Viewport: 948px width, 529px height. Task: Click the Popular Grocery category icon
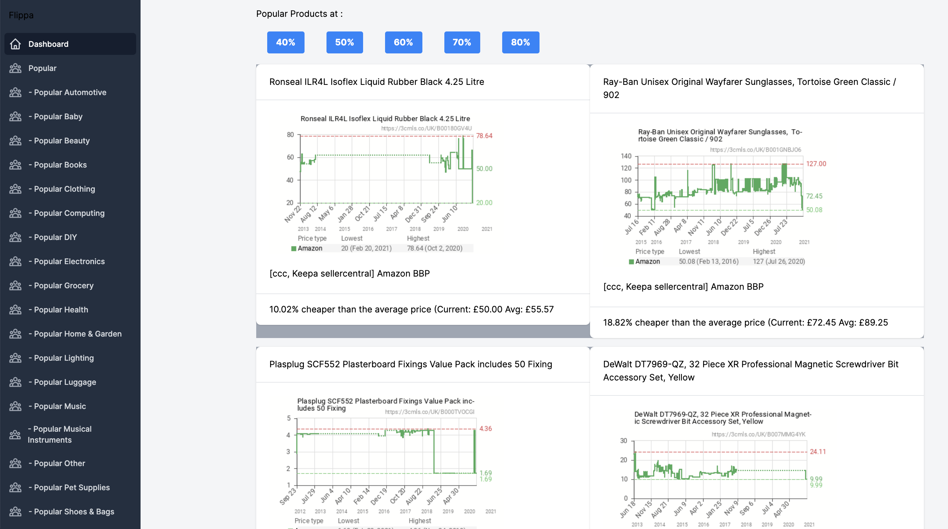pyautogui.click(x=15, y=285)
